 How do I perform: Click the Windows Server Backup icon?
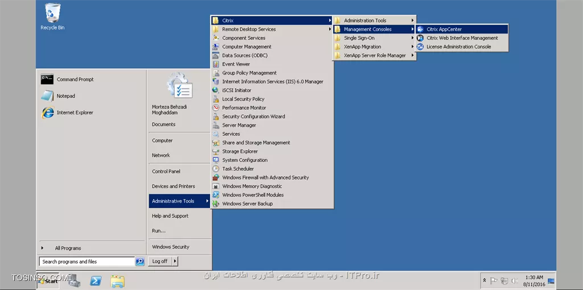(x=216, y=204)
